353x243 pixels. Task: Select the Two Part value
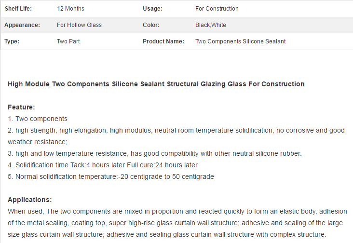point(68,41)
